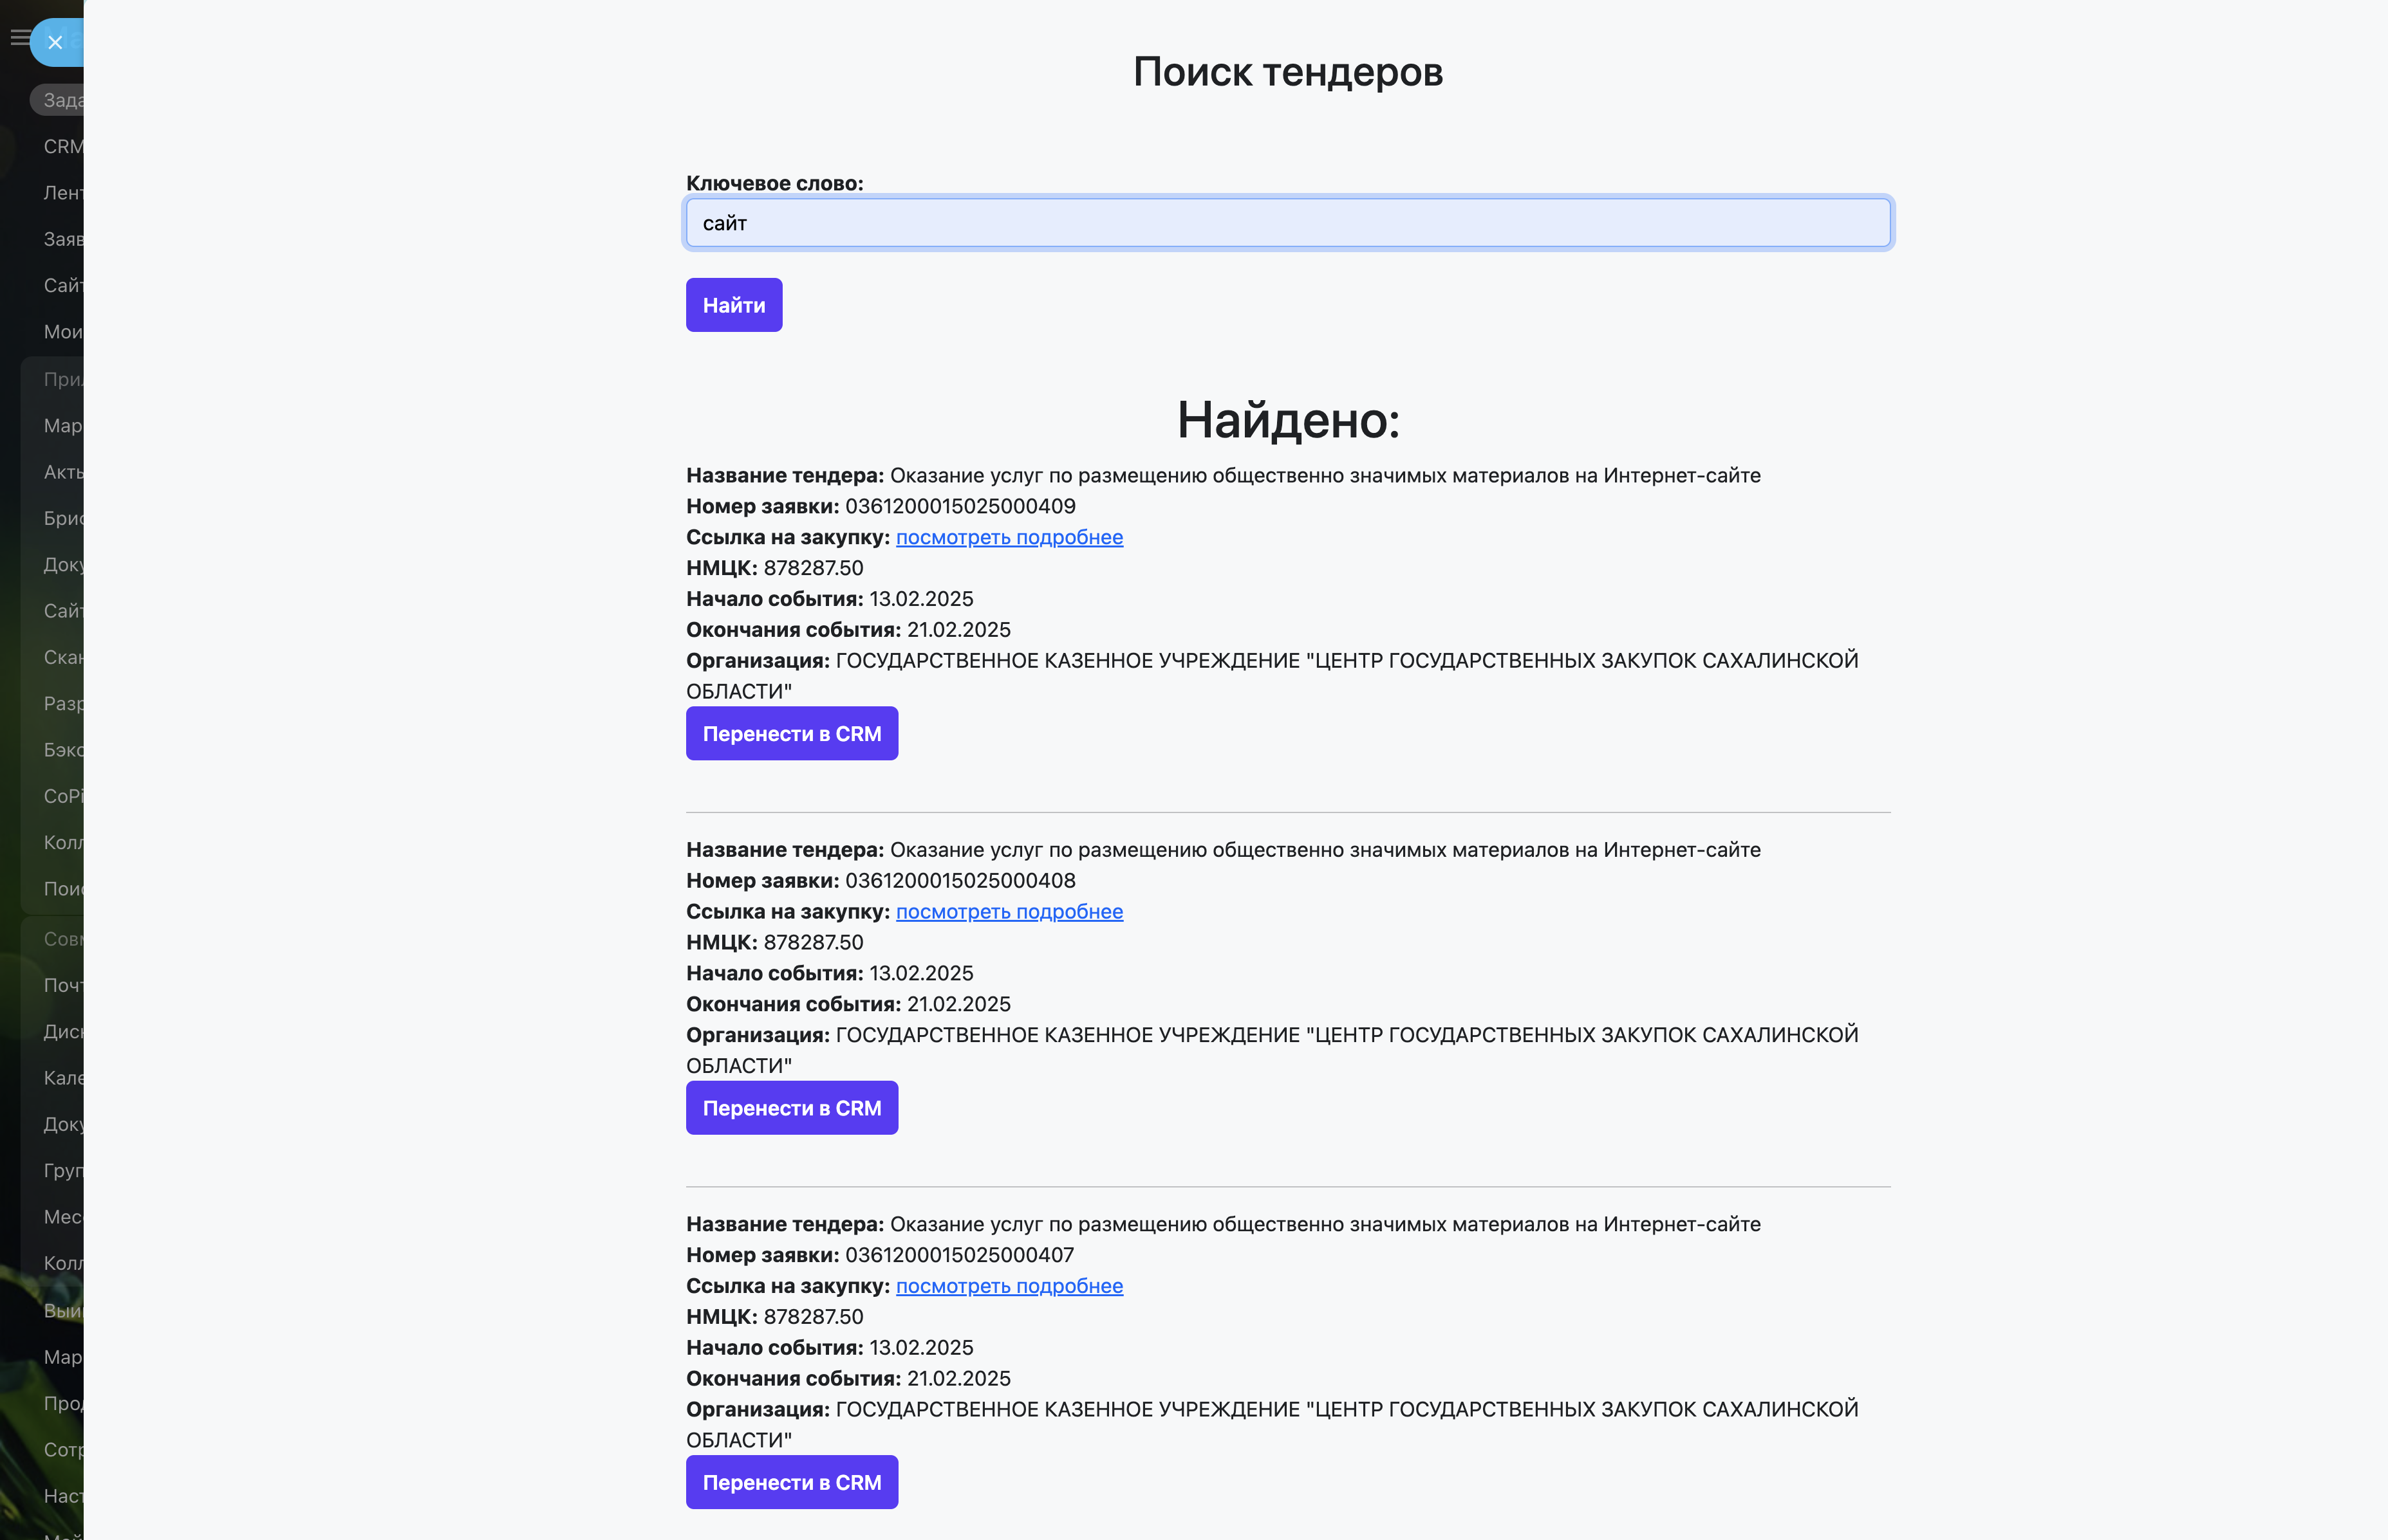Go to Лента in the left menu
The width and height of the screenshot is (2388, 1540).
[x=62, y=192]
